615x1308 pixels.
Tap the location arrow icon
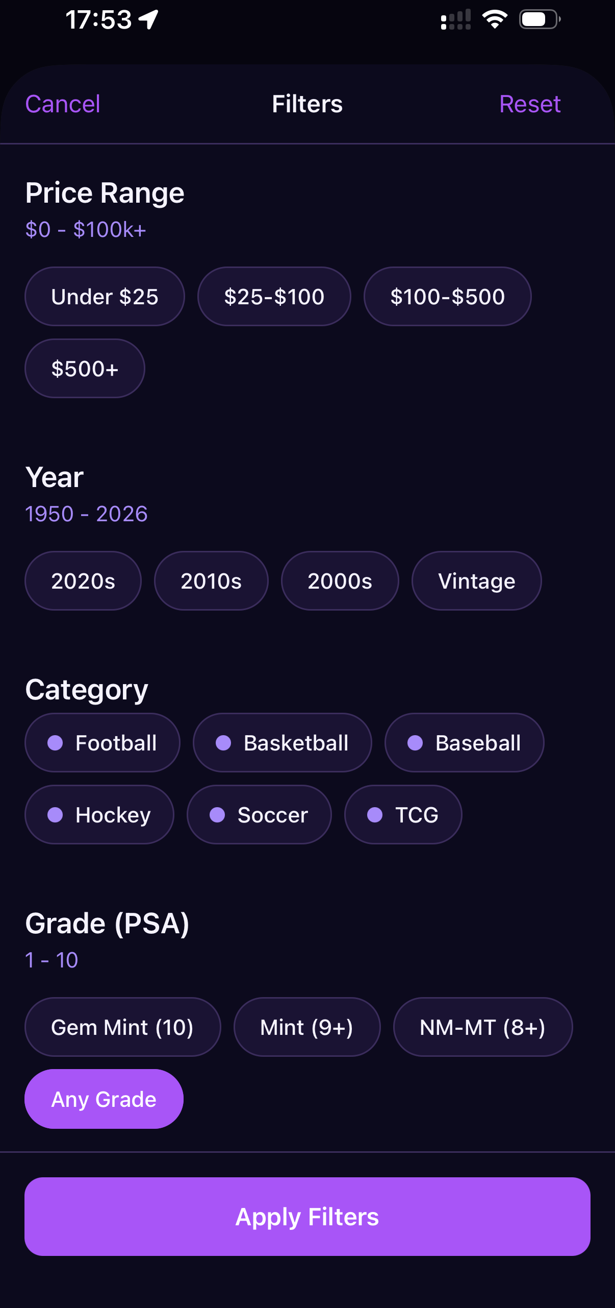pyautogui.click(x=149, y=20)
